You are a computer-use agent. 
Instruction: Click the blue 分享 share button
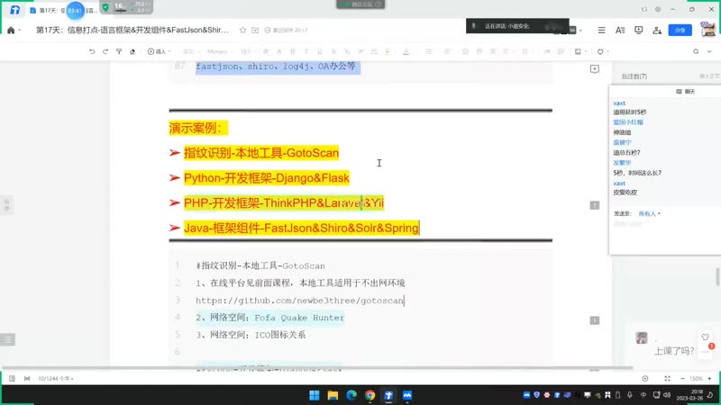(x=680, y=31)
